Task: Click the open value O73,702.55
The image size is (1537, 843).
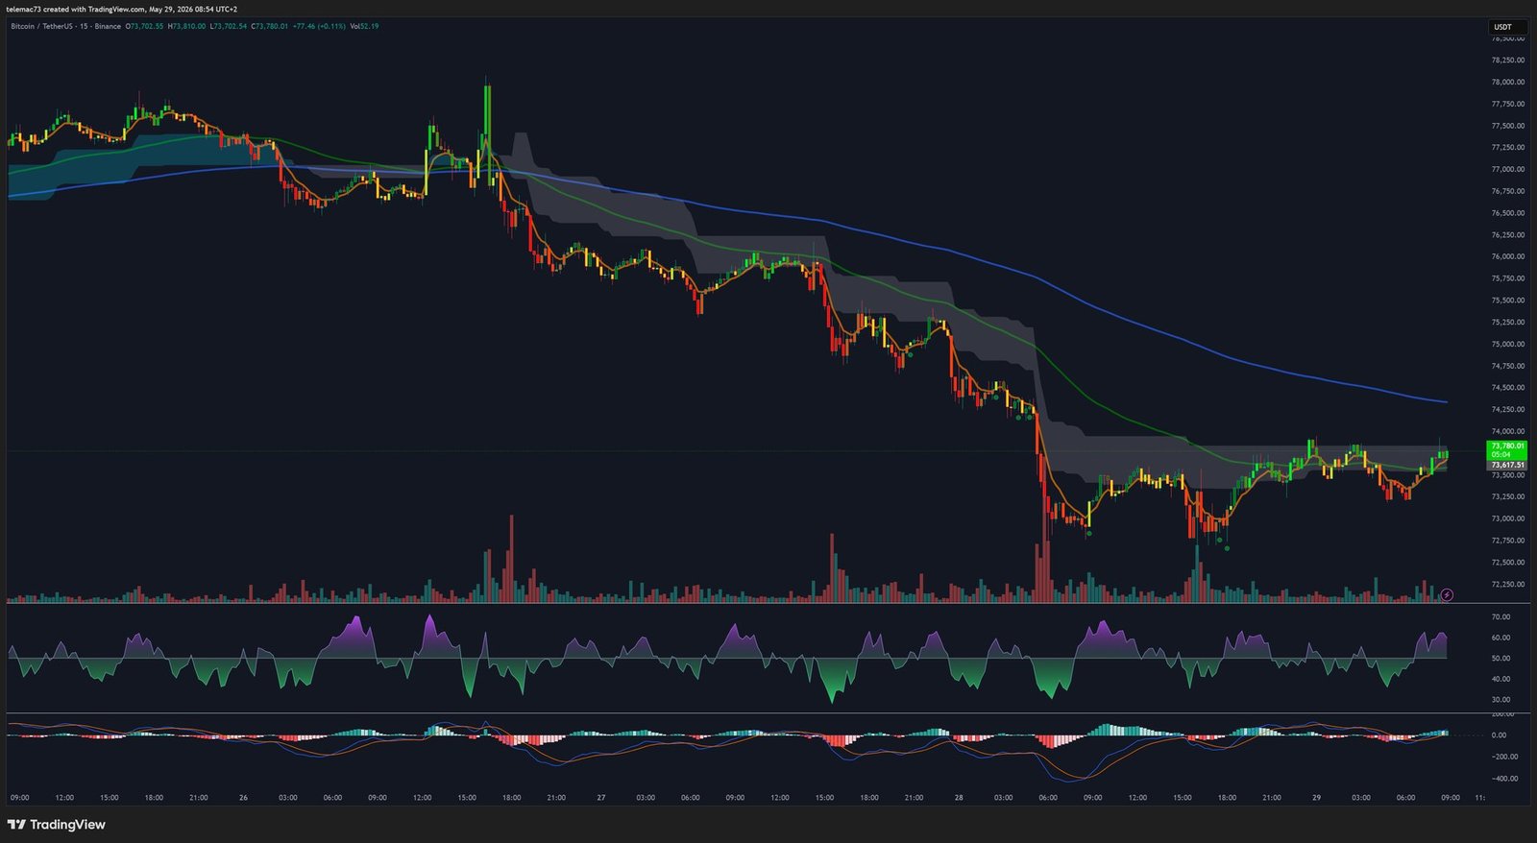Action: coord(145,26)
